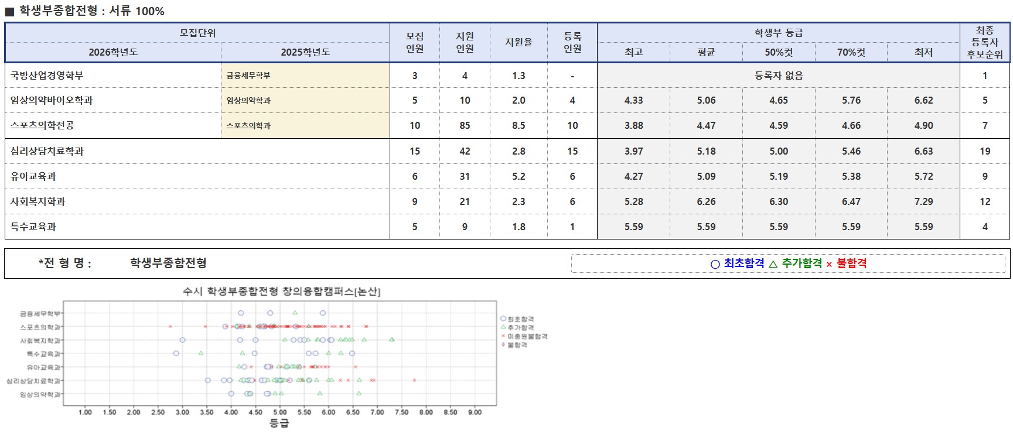Click the red × 불합격 legend symbol
Screen dimensions: 1013x438
[829, 265]
